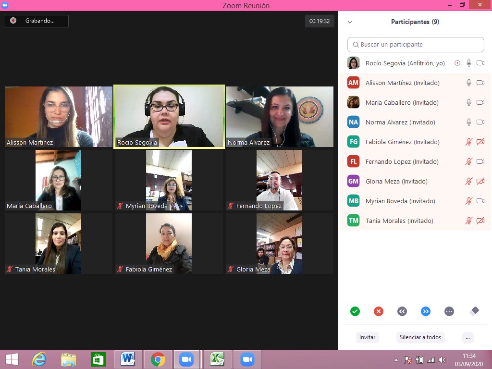492x369 pixels.
Task: Click the Buscar un participante search field
Action: coord(416,45)
